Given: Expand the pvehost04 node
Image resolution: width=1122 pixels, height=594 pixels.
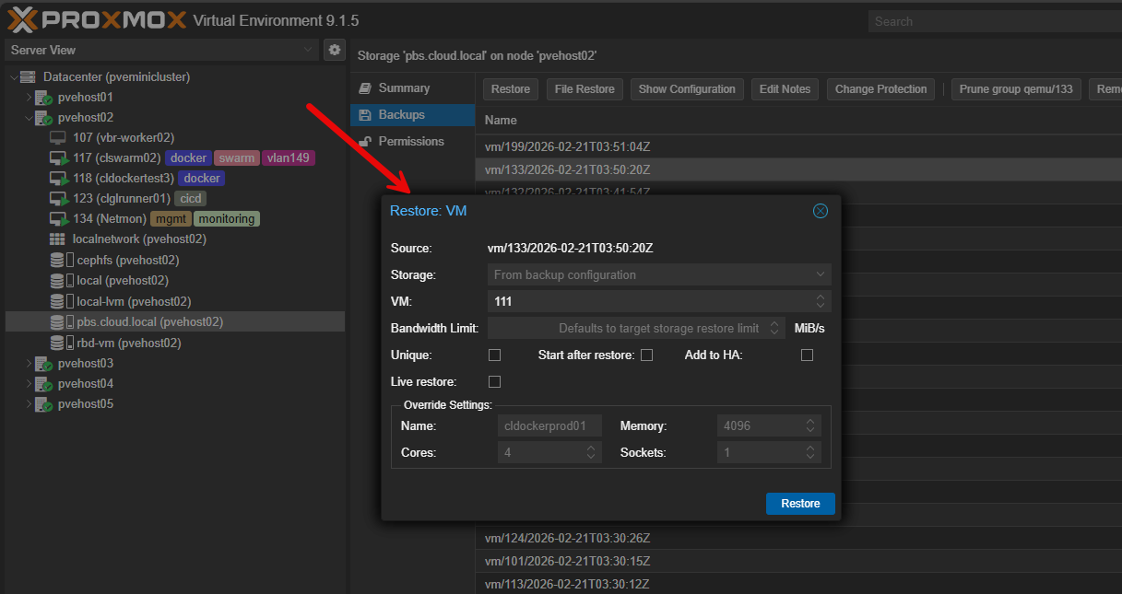Looking at the screenshot, I should [29, 383].
